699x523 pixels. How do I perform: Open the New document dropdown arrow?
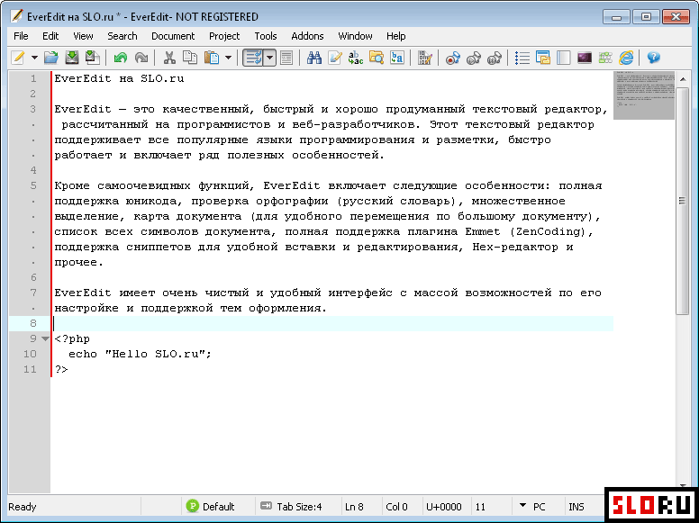coord(34,58)
